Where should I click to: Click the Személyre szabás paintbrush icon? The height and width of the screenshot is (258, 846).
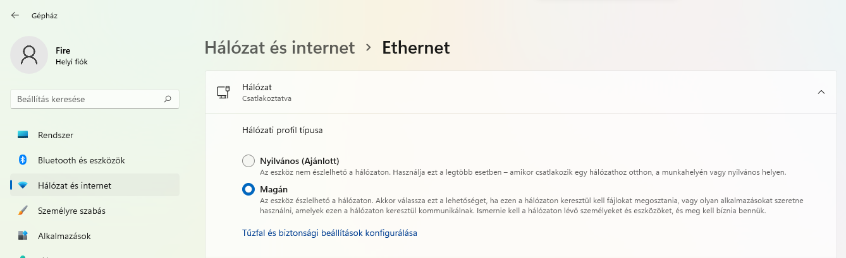pyautogui.click(x=23, y=211)
